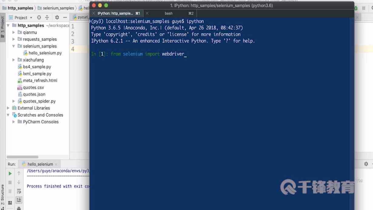Select bs4_sample.py file
Image resolution: width=373 pixels, height=210 pixels.
(x=37, y=67)
